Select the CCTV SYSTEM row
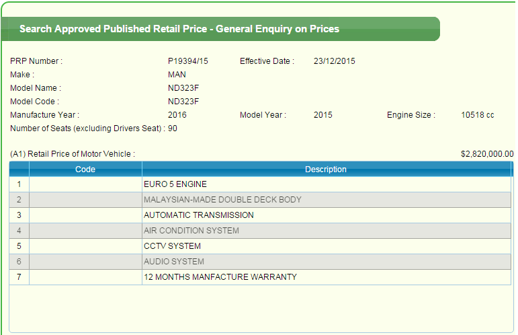This screenshot has height=335, width=518. point(172,246)
